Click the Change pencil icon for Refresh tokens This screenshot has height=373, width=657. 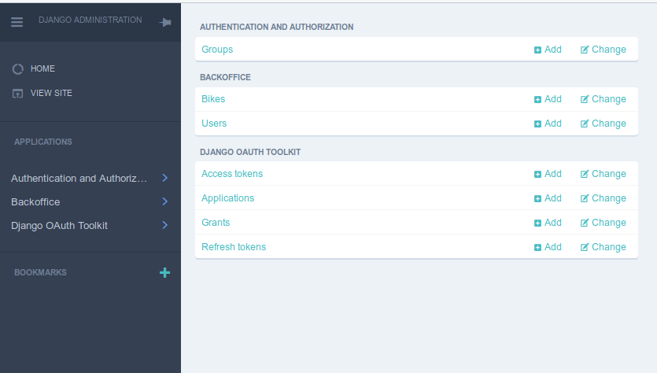click(x=585, y=247)
